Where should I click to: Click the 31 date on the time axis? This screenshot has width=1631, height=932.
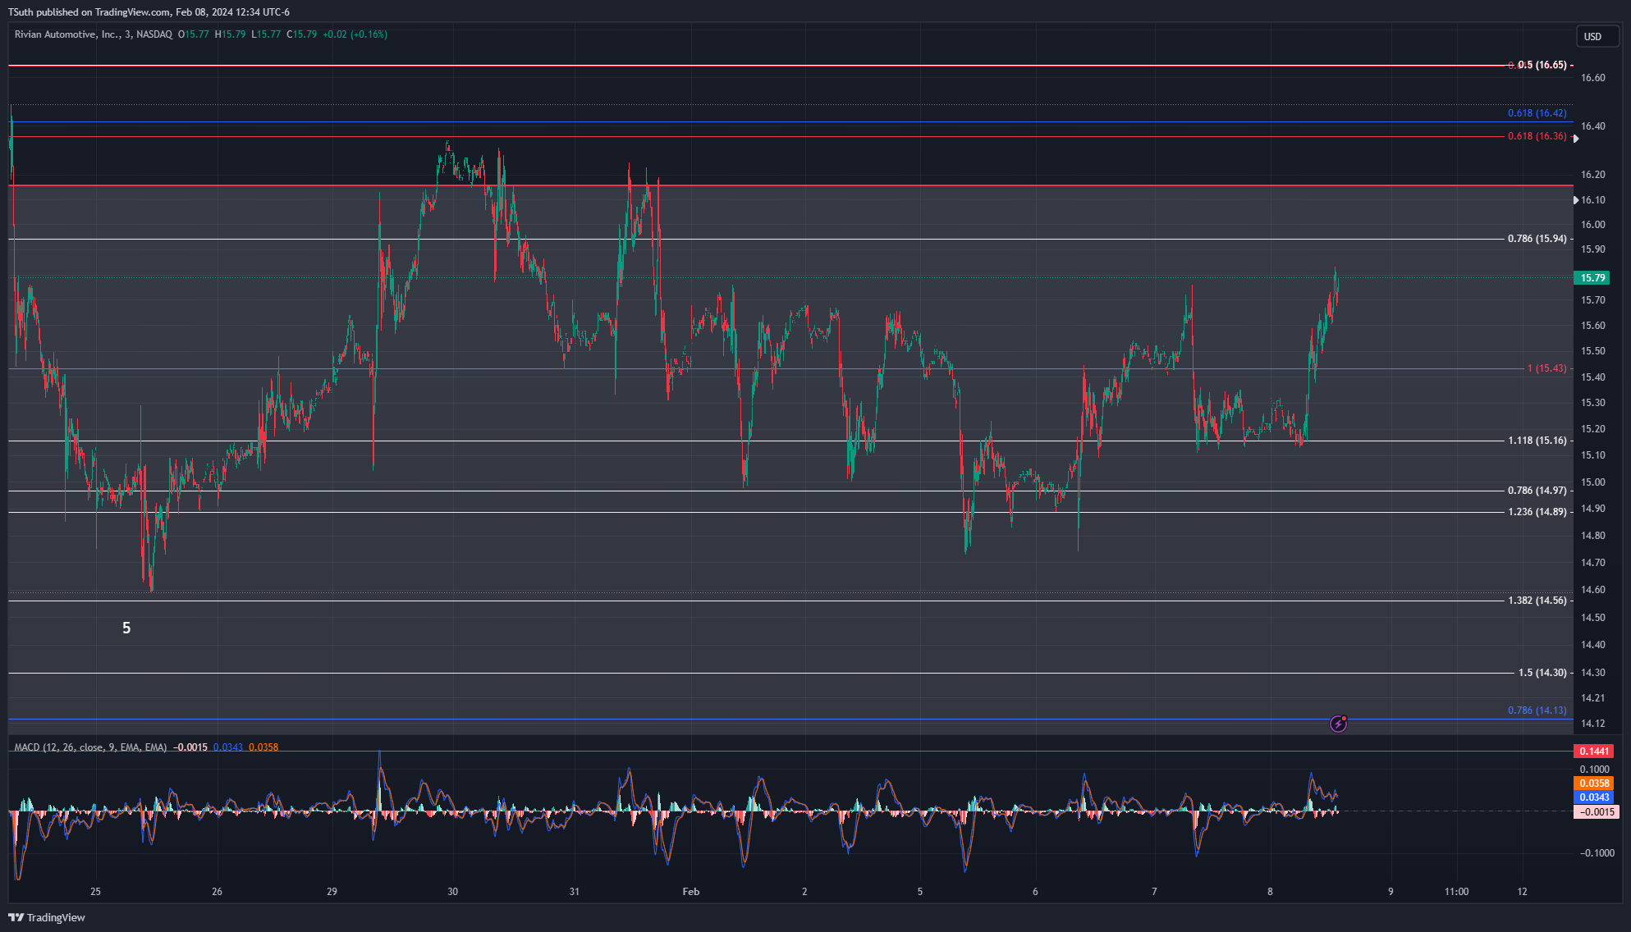click(x=575, y=892)
